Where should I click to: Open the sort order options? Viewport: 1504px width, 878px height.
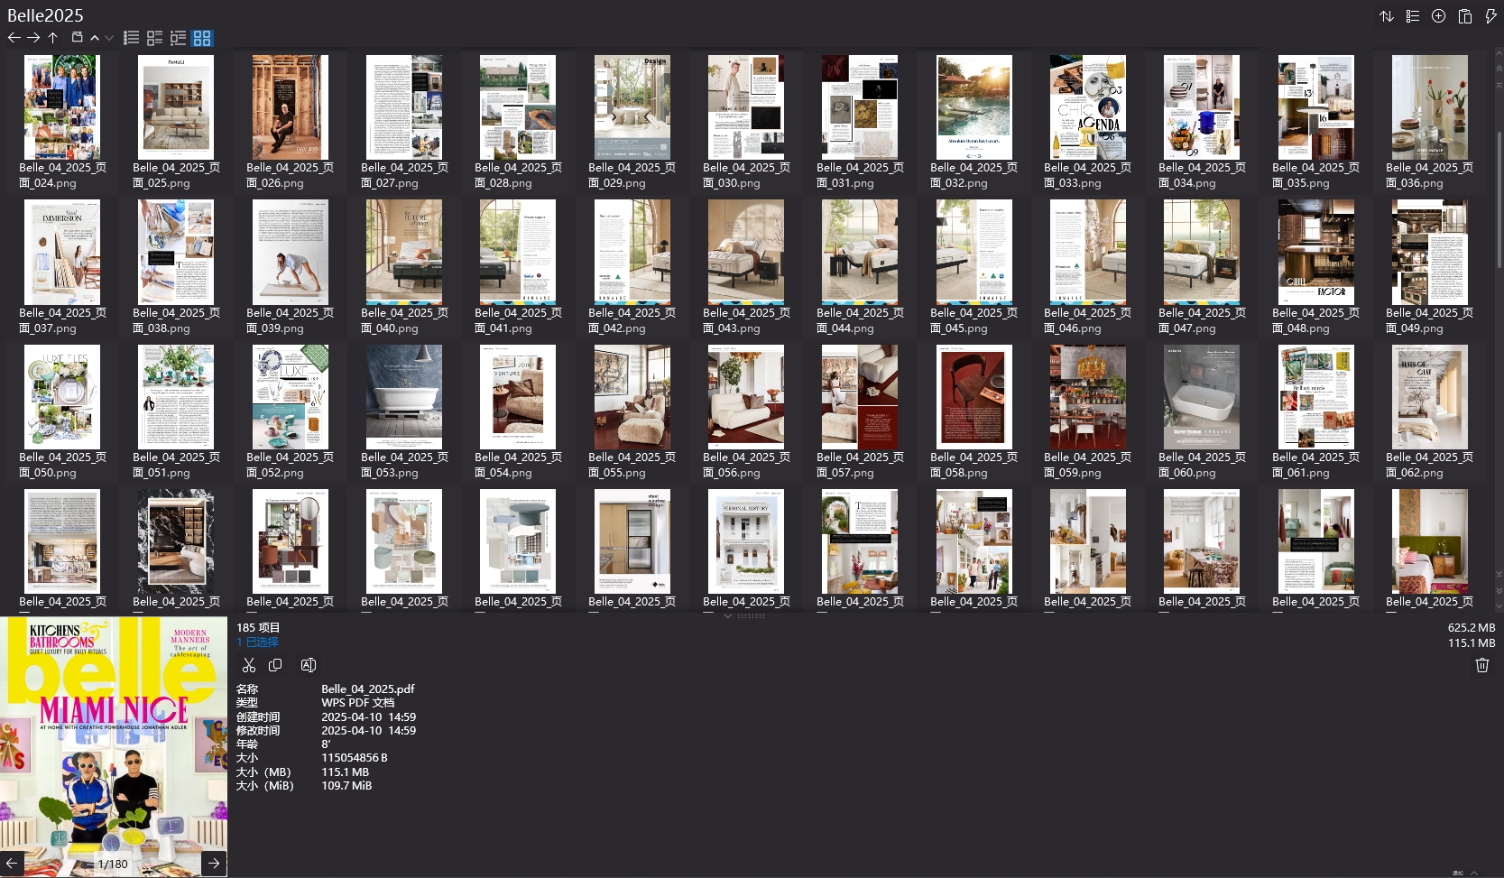click(x=1387, y=16)
